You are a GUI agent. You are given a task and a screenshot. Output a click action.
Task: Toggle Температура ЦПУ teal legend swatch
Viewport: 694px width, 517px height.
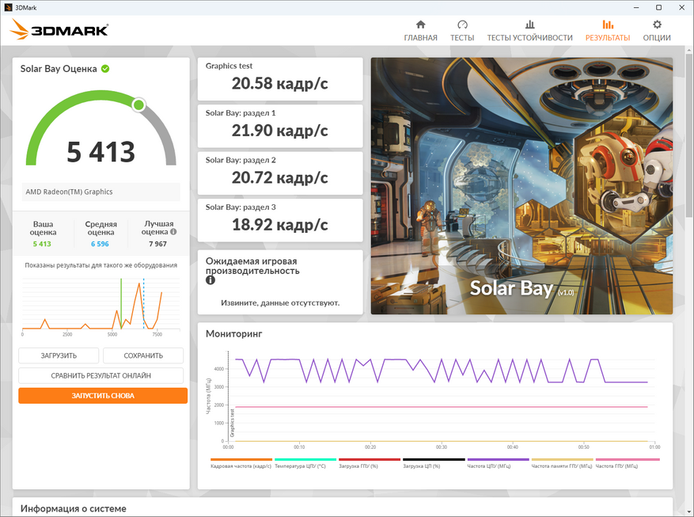[305, 459]
